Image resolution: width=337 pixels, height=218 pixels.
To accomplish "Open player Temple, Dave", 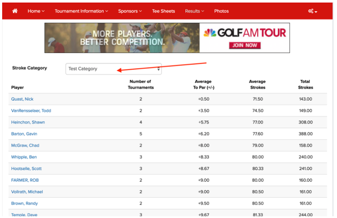I will (x=24, y=215).
